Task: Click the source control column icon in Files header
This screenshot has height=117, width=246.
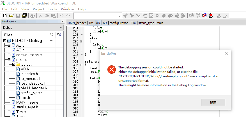Action: pos(59,35)
